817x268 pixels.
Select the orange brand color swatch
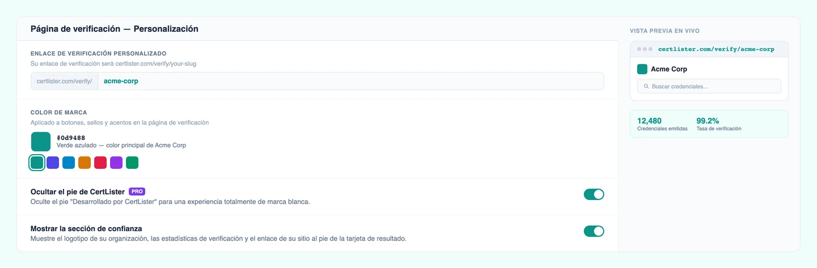[x=85, y=163]
